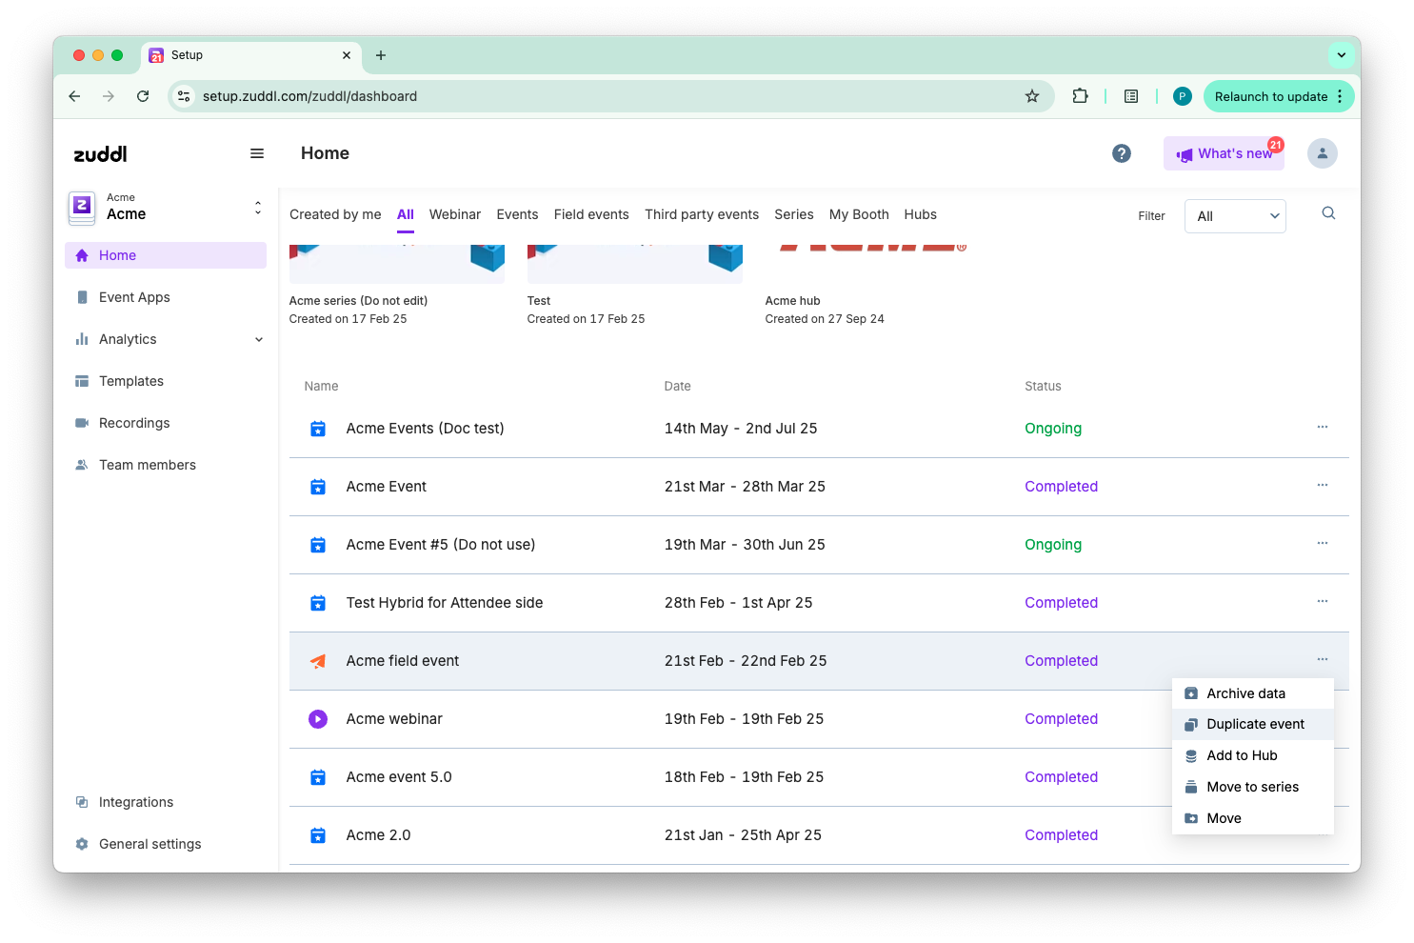Choose Archive data in the menu
Viewport: 1414px width, 943px height.
[x=1245, y=693]
